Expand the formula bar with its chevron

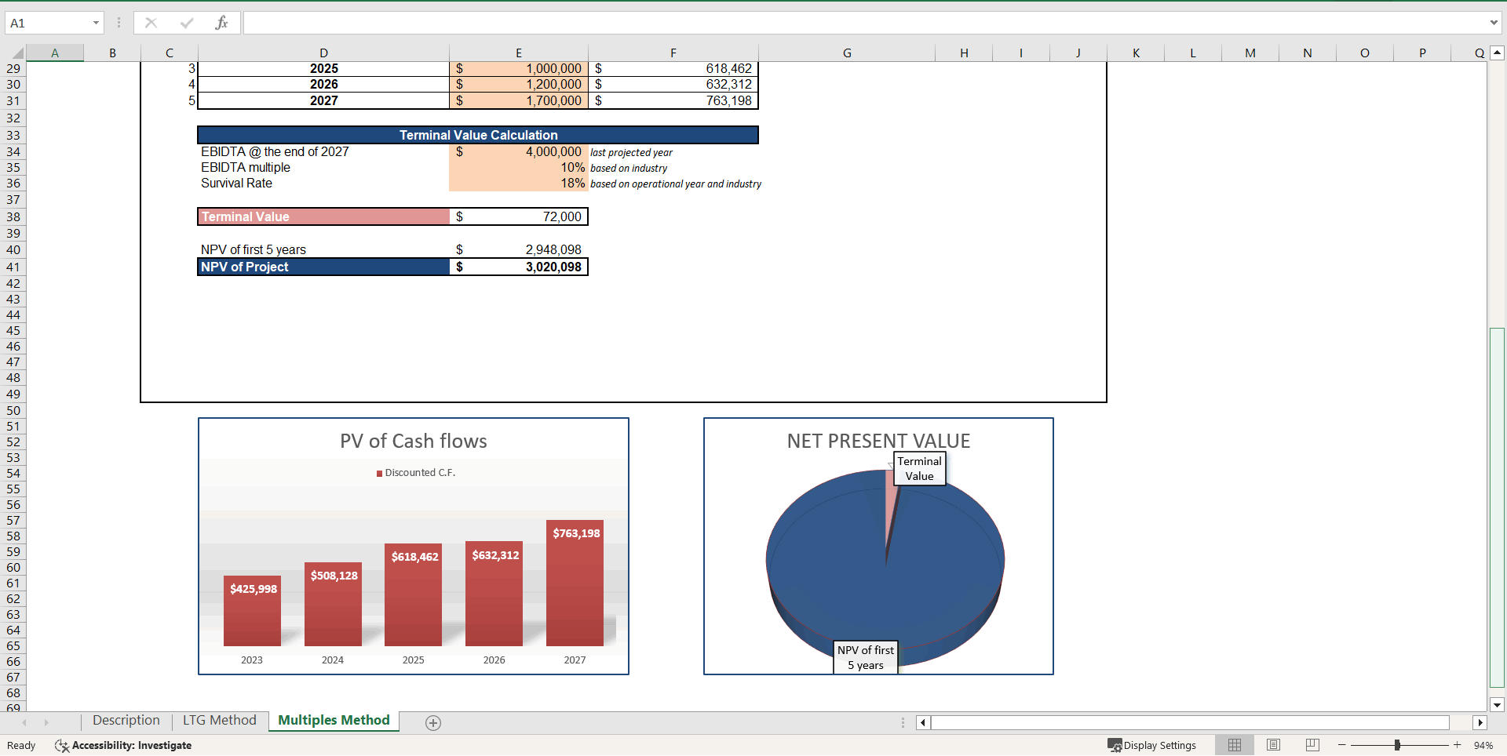click(1494, 22)
